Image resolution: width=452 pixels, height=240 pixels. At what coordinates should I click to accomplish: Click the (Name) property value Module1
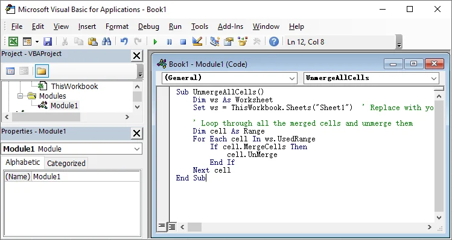coord(86,176)
